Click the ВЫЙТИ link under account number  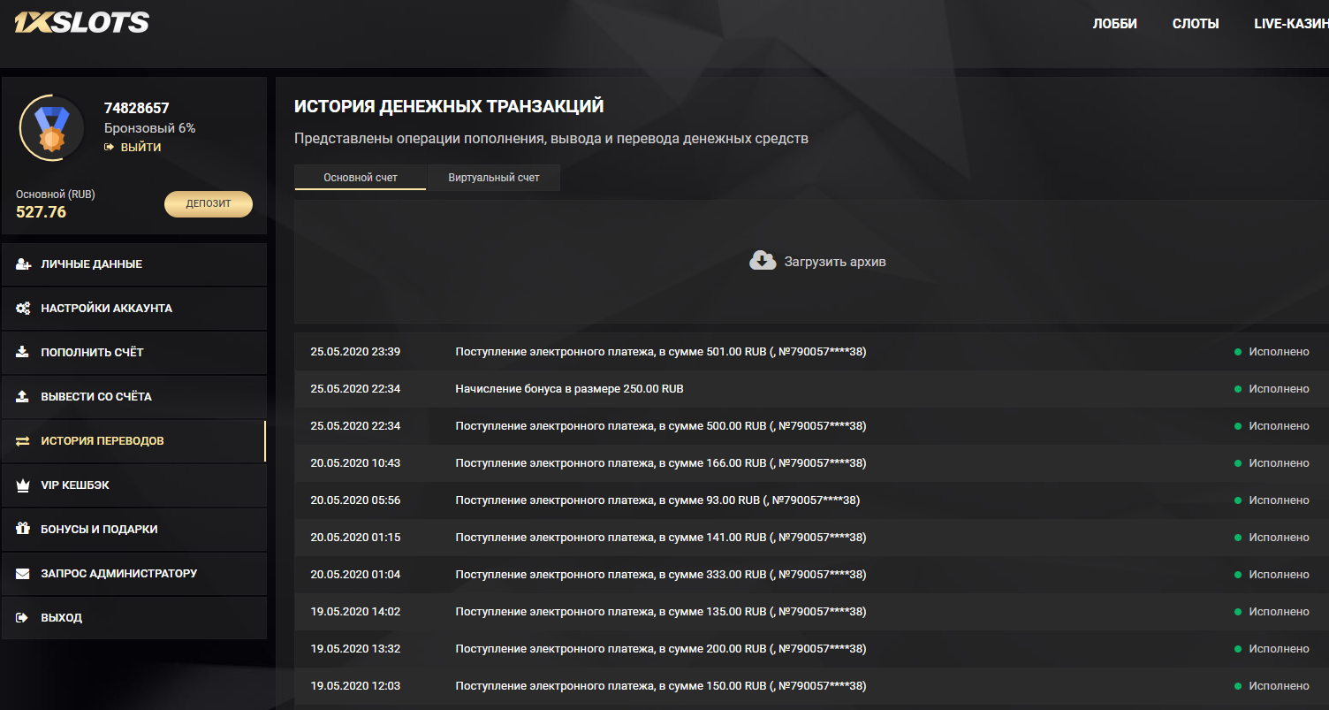141,147
